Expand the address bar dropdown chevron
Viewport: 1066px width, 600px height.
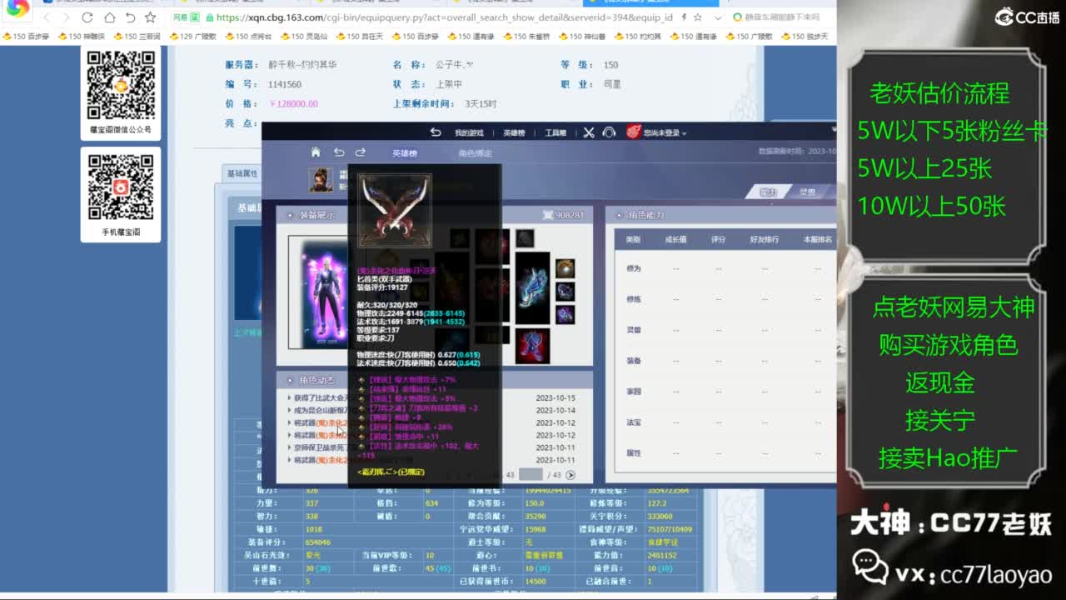tap(718, 17)
